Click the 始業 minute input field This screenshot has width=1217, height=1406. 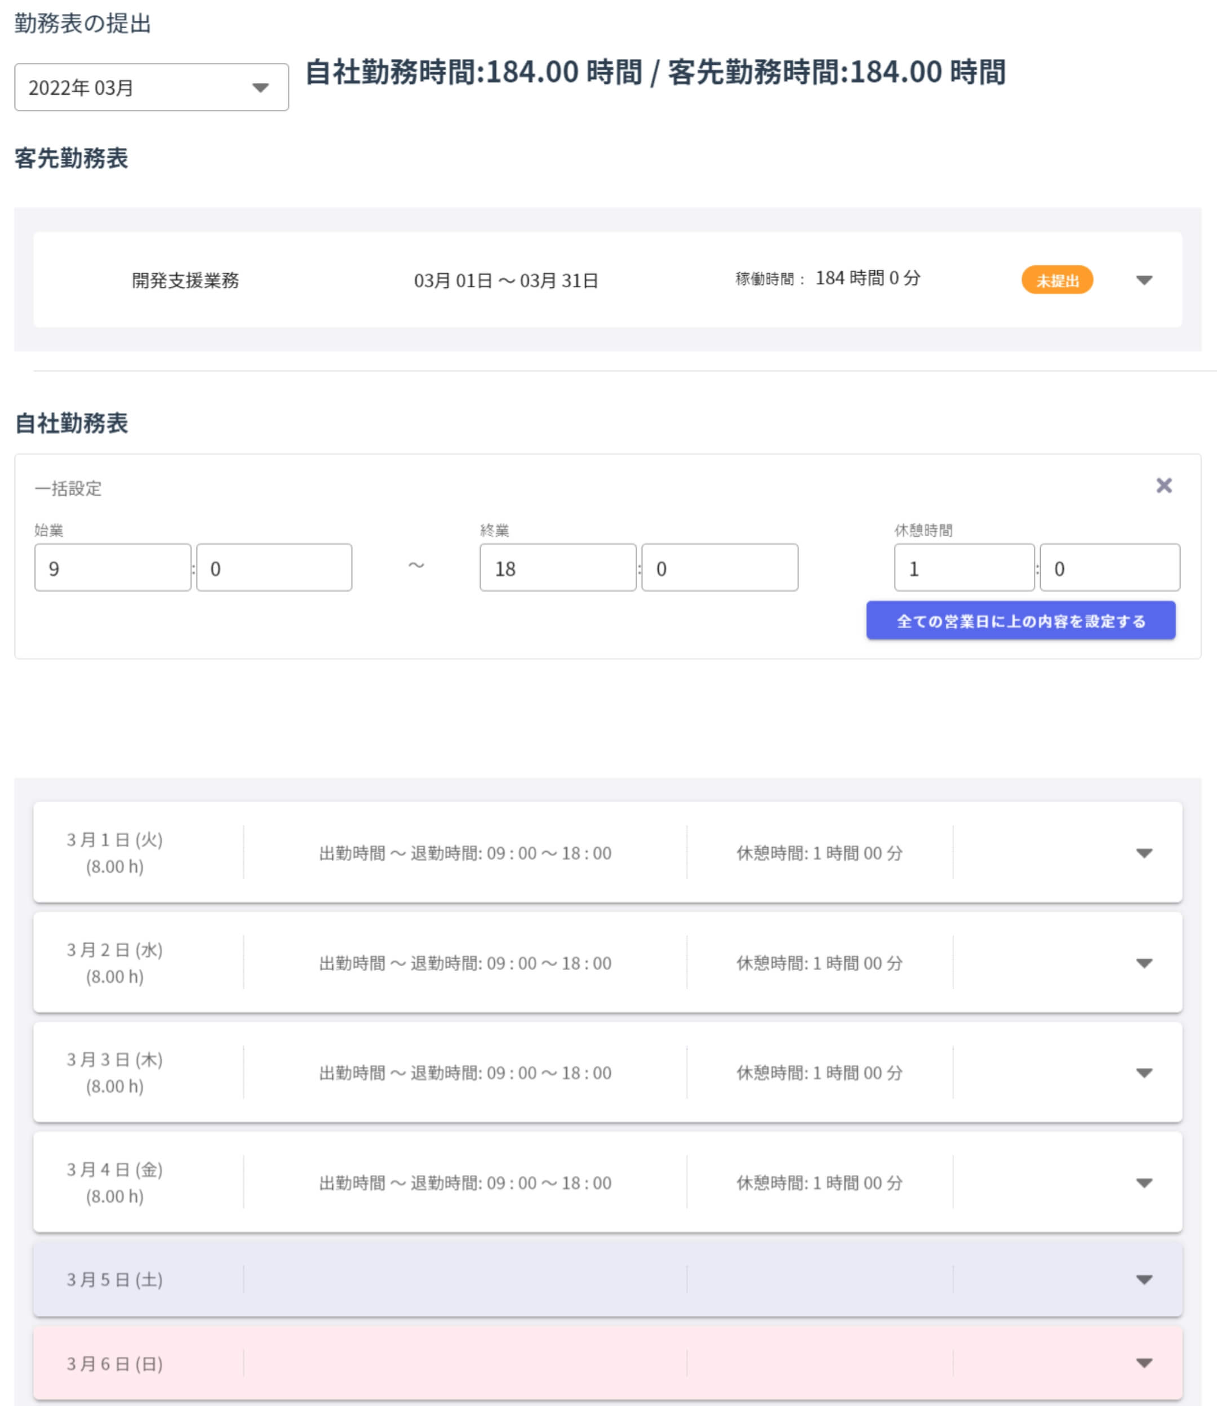274,568
